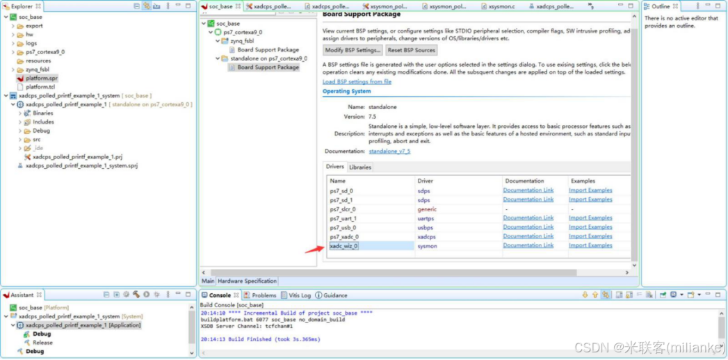The image size is (728, 360).
Task: Expand export folder in Explorer
Action: pos(13,26)
